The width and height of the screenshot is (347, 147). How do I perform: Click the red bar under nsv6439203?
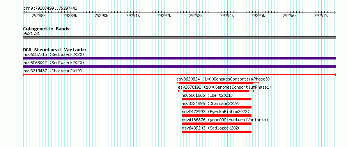tap(217, 132)
